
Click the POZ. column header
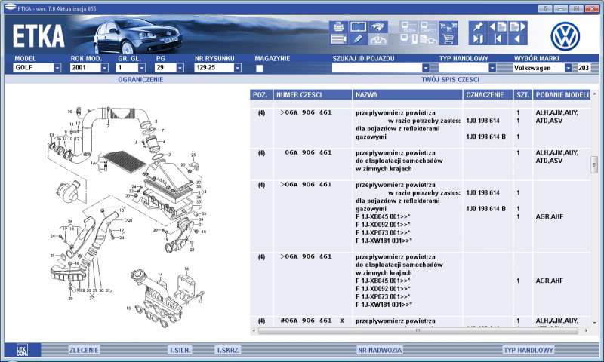[260, 94]
